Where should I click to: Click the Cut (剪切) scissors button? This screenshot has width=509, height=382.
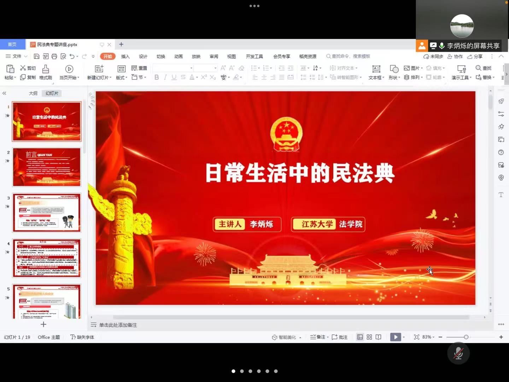tap(28, 68)
